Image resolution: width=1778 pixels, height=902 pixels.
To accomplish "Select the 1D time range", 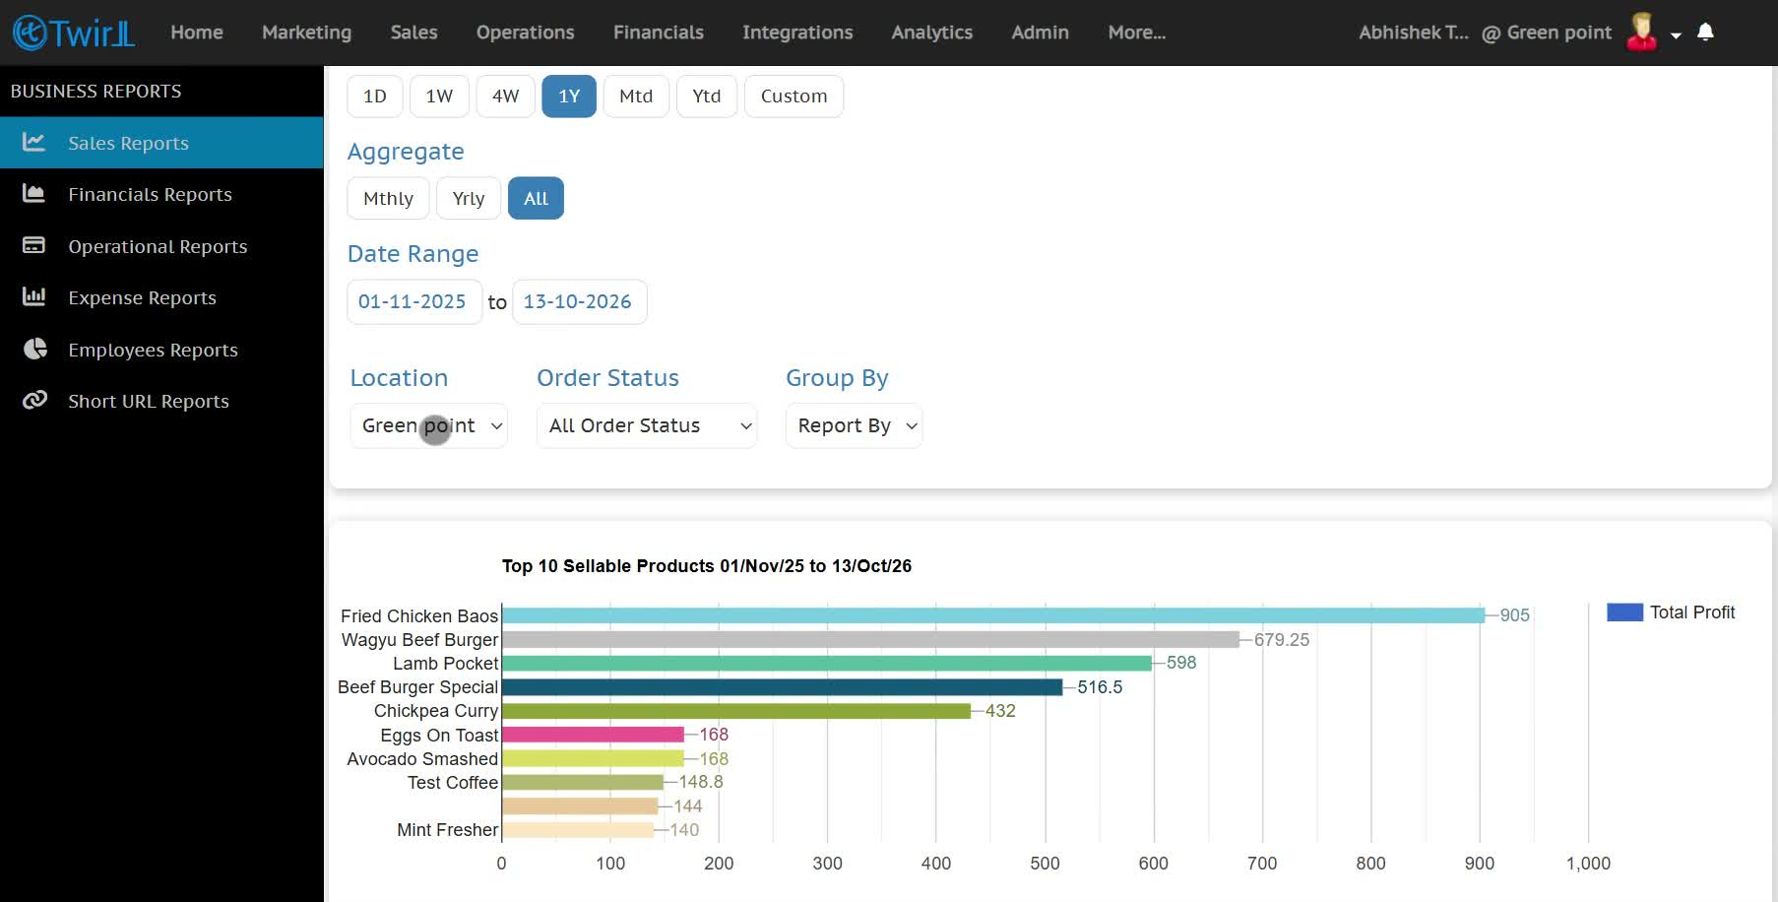I will (375, 97).
